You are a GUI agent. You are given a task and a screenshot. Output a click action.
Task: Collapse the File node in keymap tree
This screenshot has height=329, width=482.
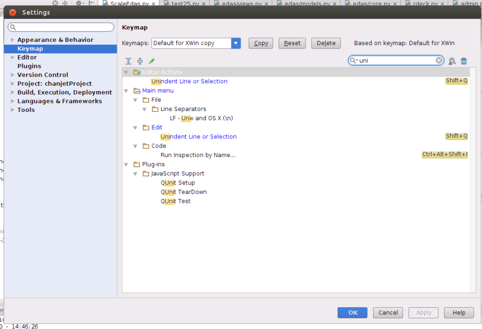point(135,100)
